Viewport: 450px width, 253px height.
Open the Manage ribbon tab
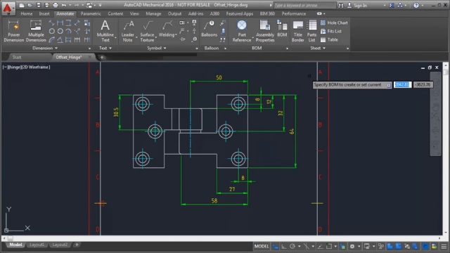coord(153,13)
